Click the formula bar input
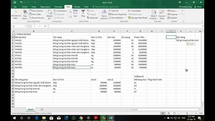The width and height of the screenshot is (215, 121). [125, 26]
